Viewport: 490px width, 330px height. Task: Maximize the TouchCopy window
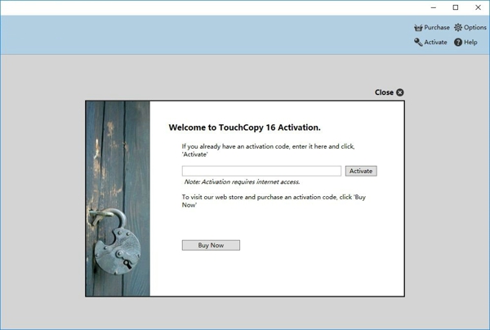tap(456, 7)
